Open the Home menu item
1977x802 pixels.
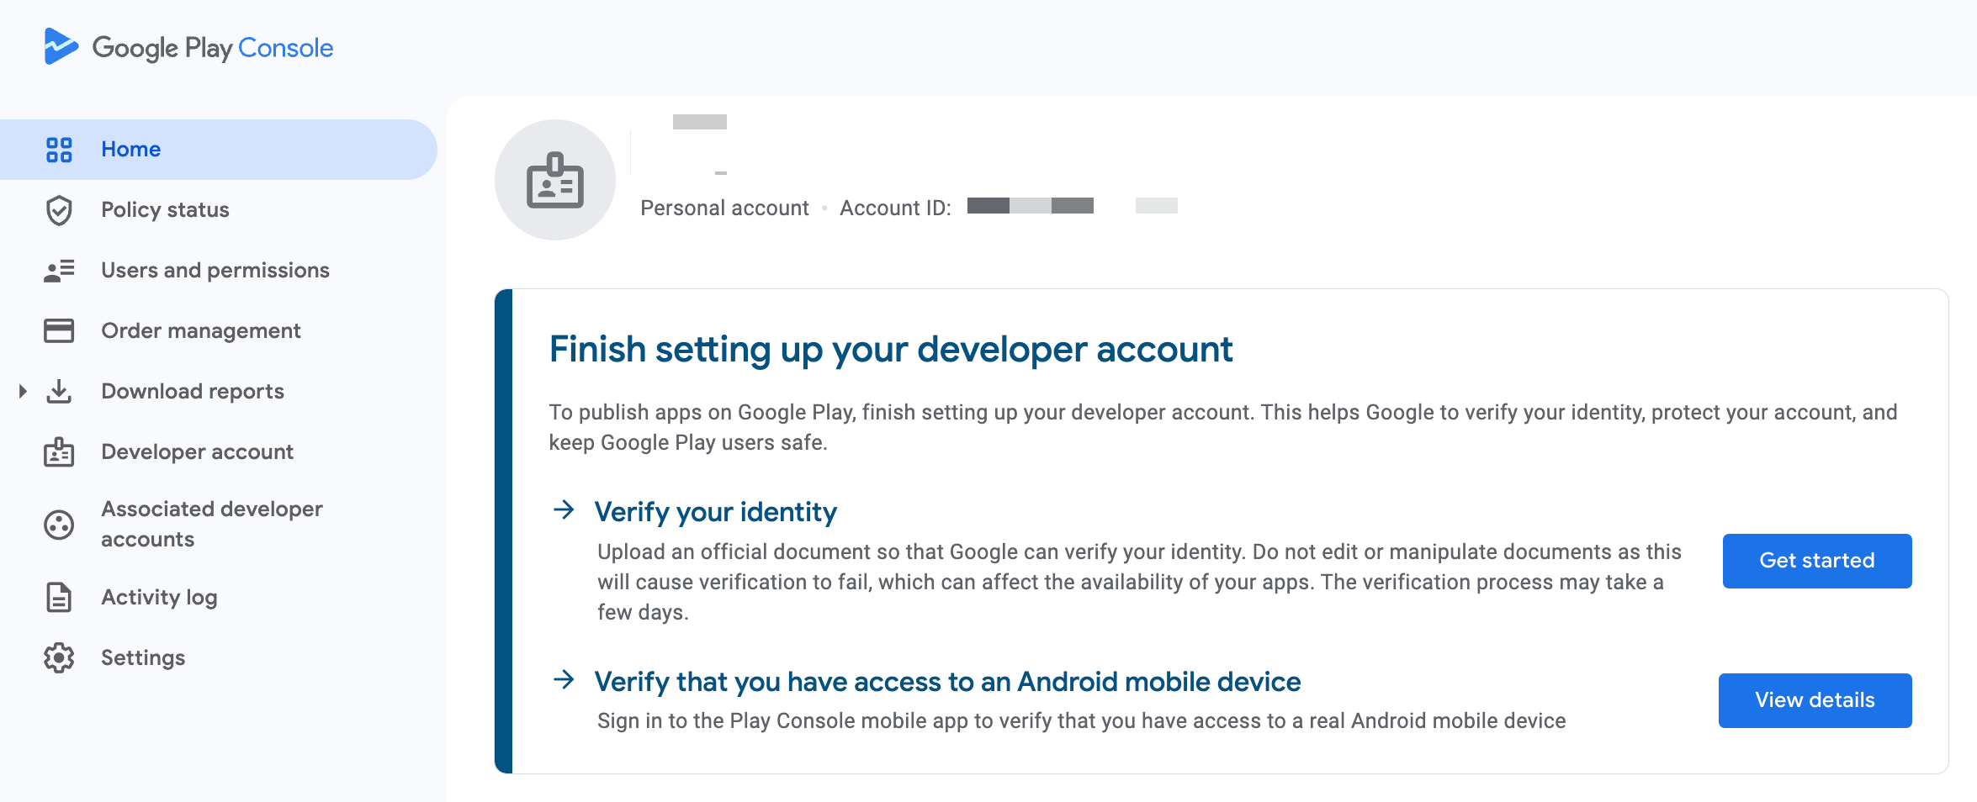point(219,150)
